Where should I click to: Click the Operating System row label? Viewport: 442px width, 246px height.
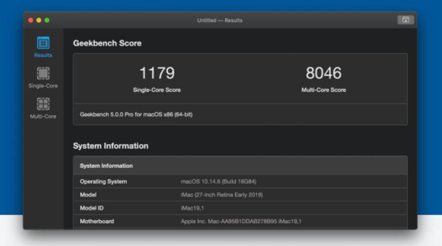pyautogui.click(x=103, y=181)
